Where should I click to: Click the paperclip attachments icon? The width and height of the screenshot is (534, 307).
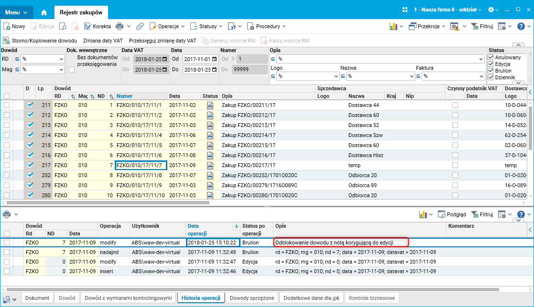[x=140, y=26]
